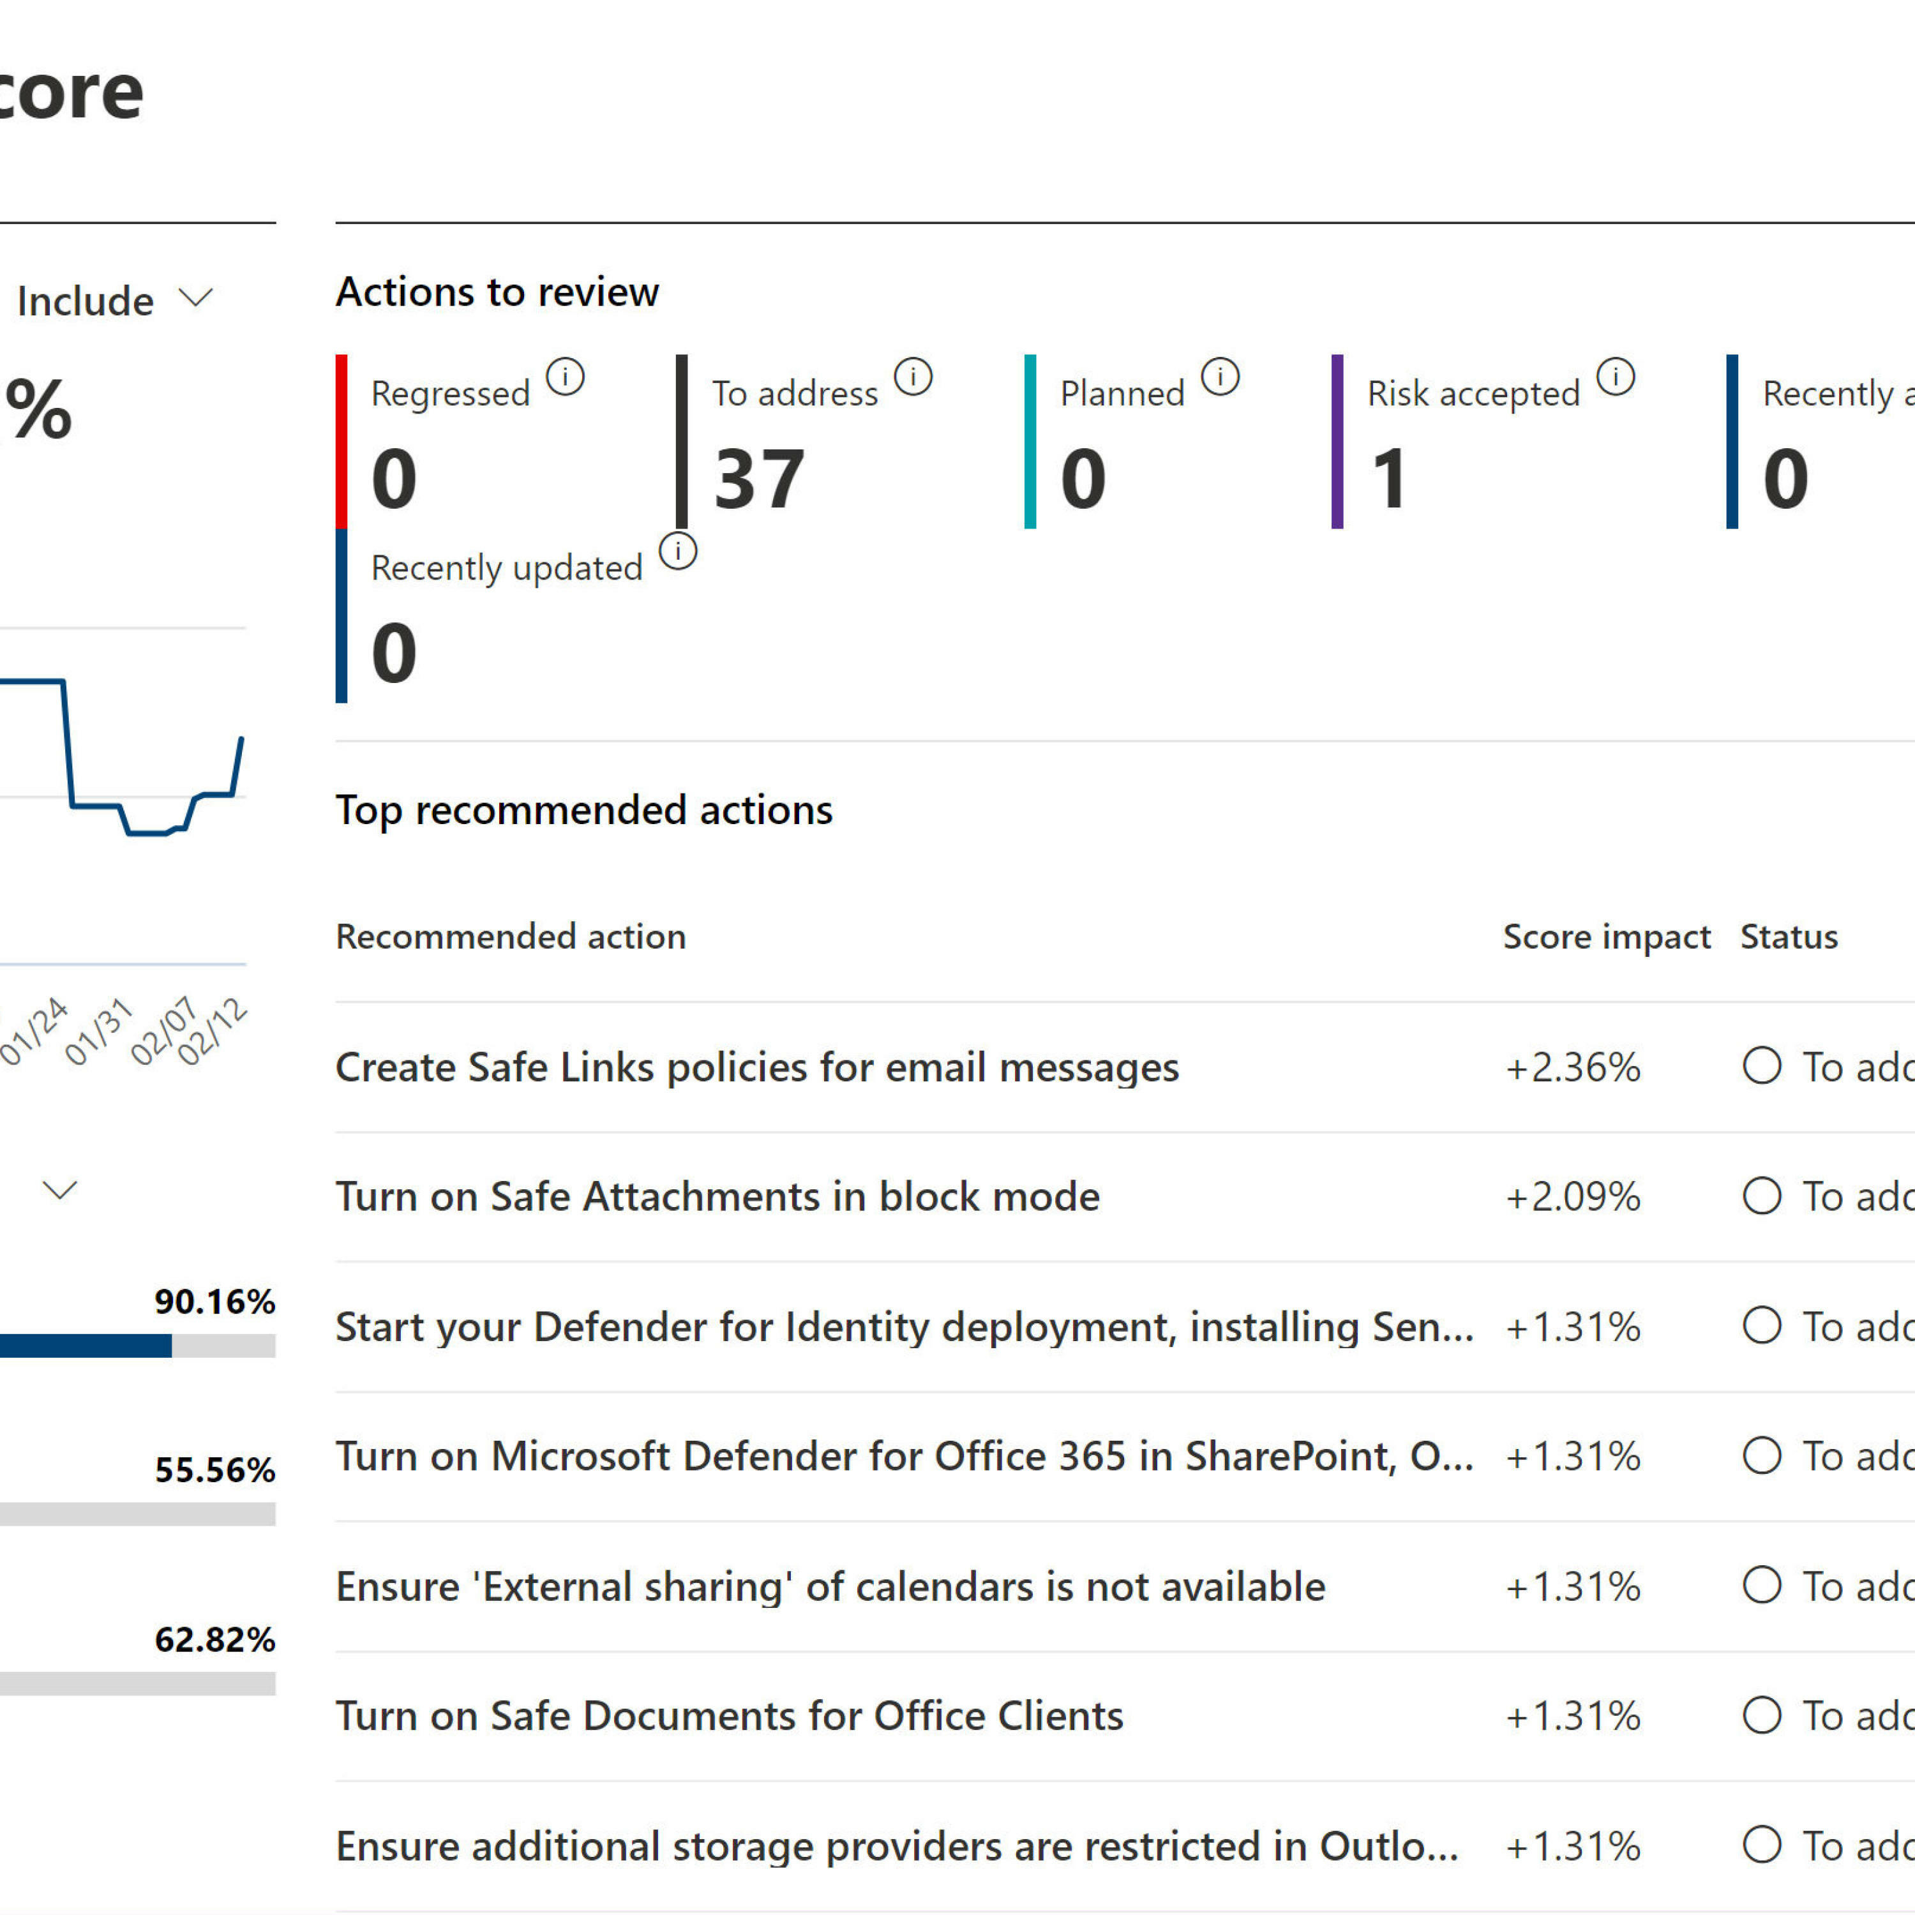
Task: Open Create Safe Links policies action
Action: [x=757, y=1067]
